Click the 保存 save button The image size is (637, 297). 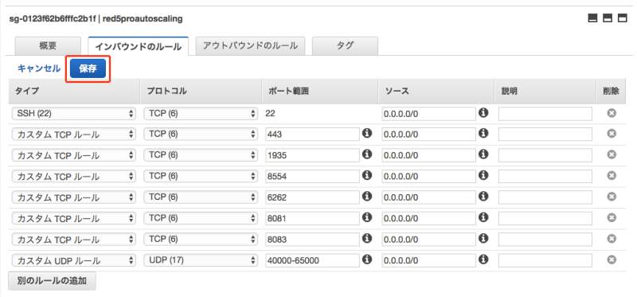[88, 68]
